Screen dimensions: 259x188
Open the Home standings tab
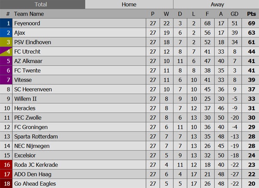coord(129,4)
